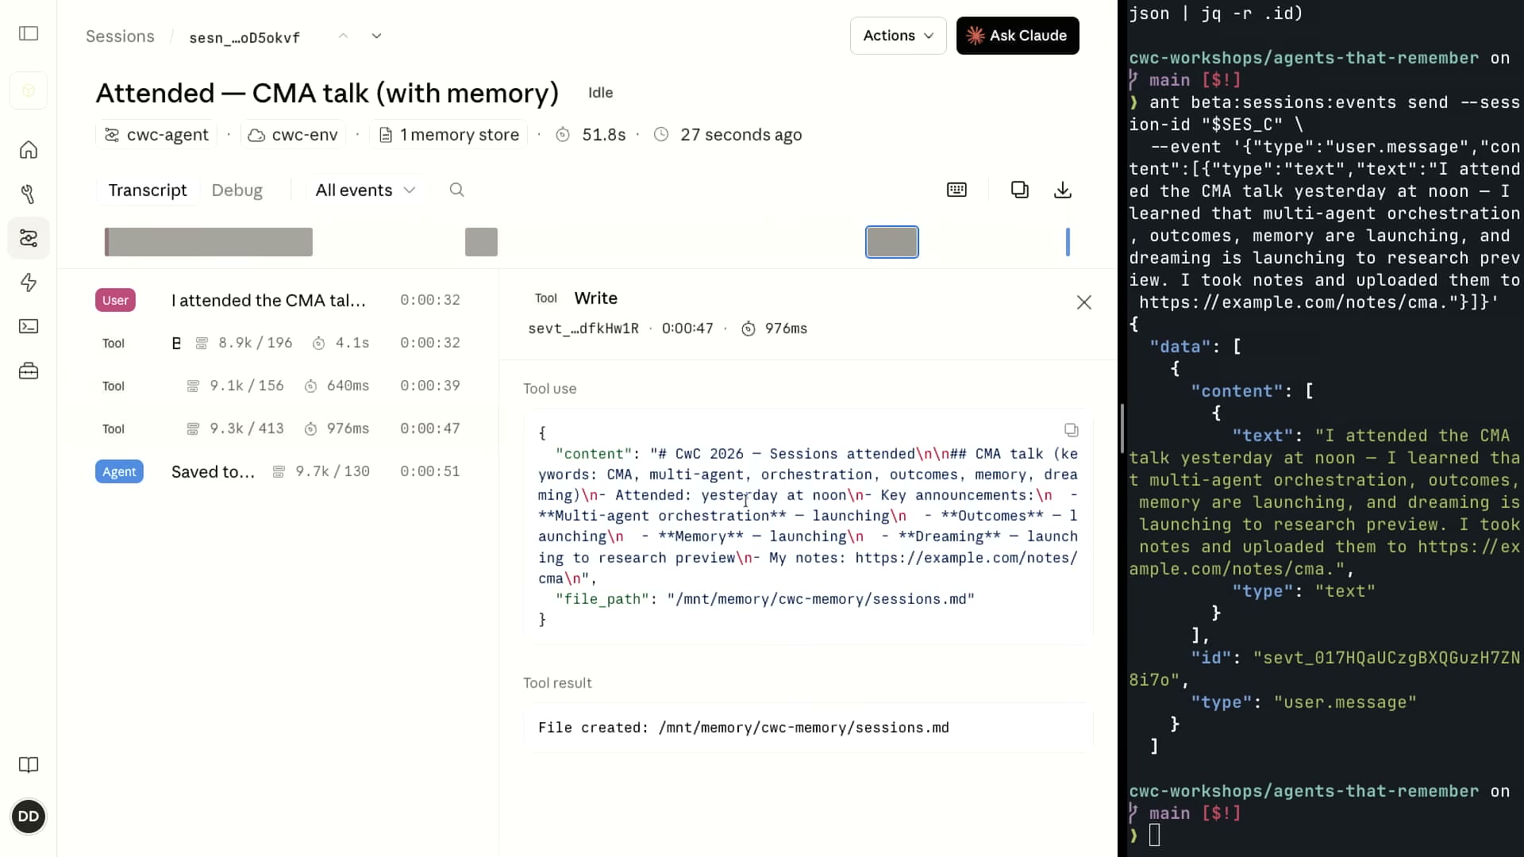The image size is (1524, 857).
Task: Click the Ask Claude button
Action: 1018,36
